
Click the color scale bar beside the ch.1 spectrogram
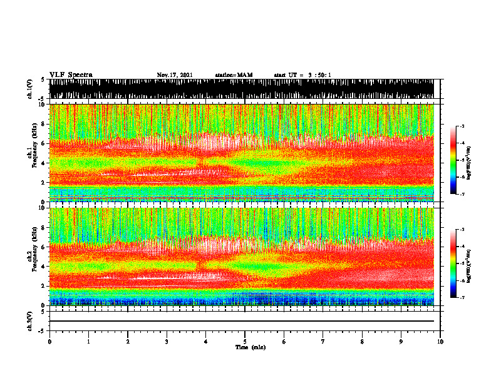pyautogui.click(x=453, y=160)
